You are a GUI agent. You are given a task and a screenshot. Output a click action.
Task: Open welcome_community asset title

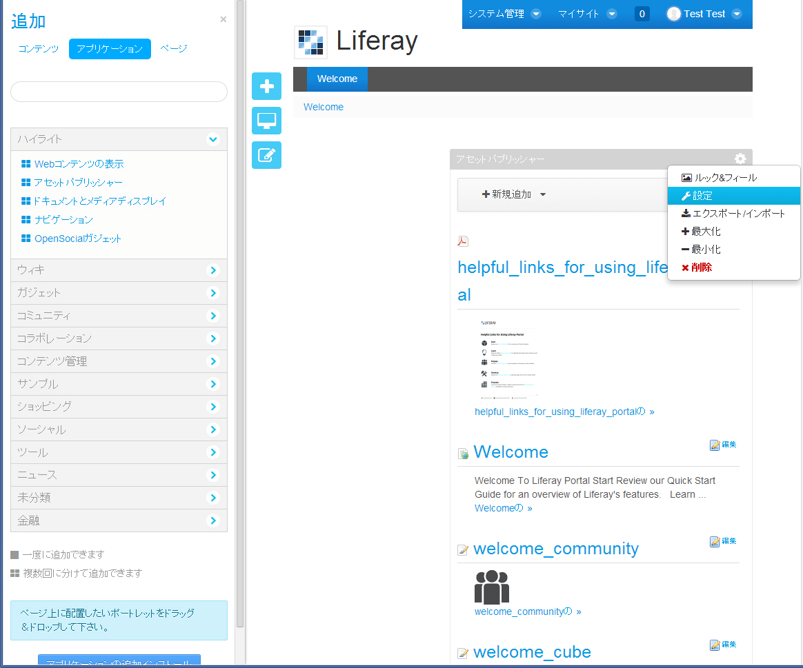[555, 549]
